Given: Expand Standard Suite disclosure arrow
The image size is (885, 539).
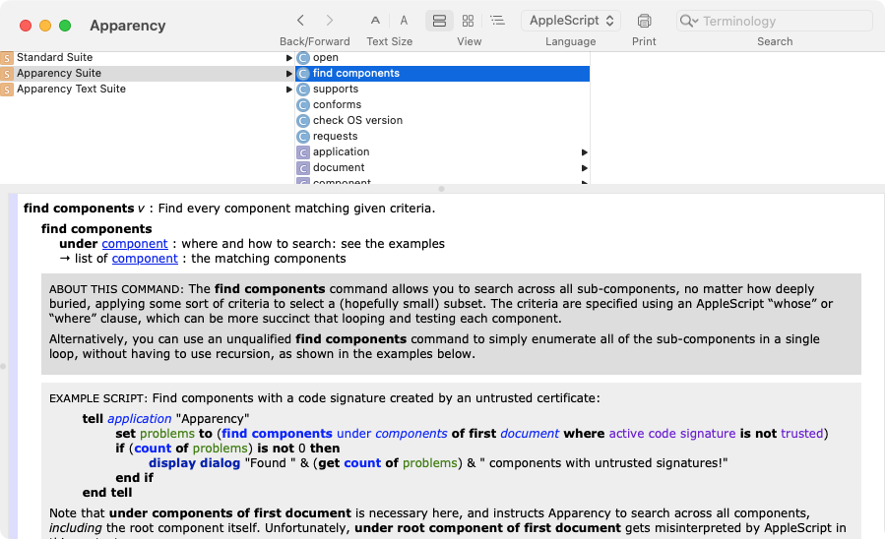Looking at the screenshot, I should (288, 57).
